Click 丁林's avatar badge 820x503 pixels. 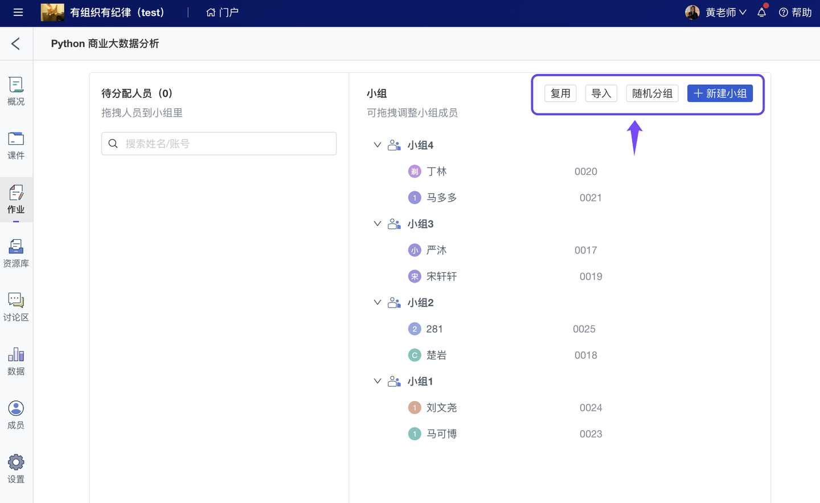click(415, 171)
